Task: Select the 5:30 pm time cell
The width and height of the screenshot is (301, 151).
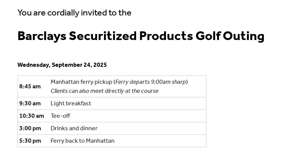Action: click(x=30, y=141)
